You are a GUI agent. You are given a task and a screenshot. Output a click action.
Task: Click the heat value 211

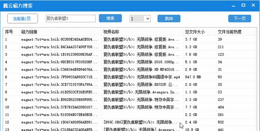point(221,47)
